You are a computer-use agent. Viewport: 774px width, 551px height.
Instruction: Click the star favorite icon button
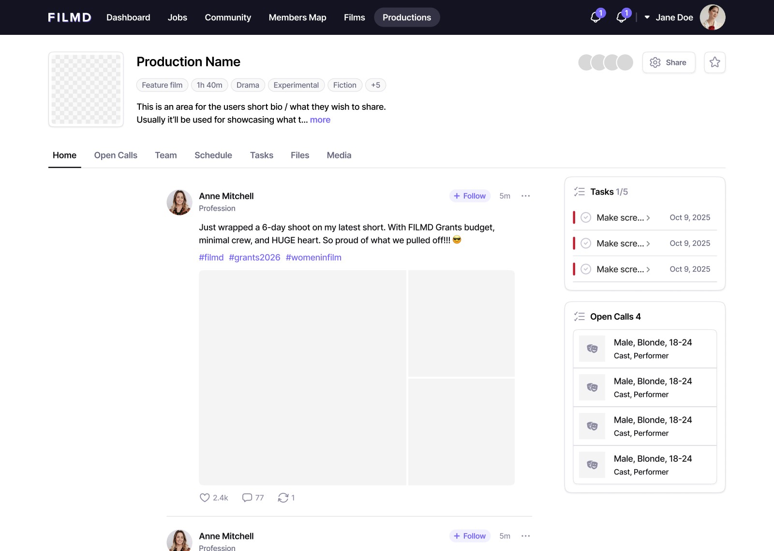(x=714, y=62)
